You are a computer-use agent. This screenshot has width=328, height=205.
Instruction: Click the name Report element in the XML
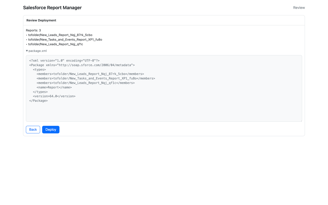pos(54,87)
